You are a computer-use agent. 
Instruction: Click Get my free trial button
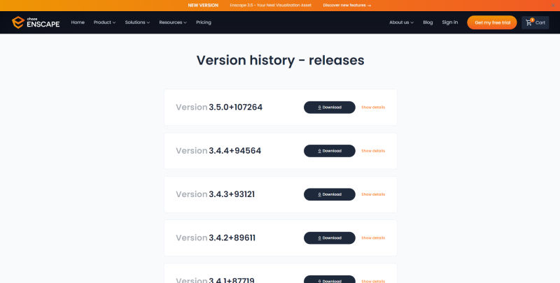tap(492, 22)
